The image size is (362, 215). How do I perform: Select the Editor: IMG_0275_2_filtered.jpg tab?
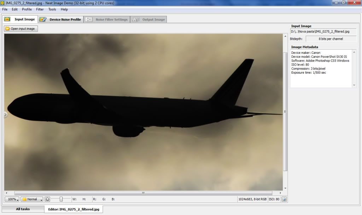[74, 209]
